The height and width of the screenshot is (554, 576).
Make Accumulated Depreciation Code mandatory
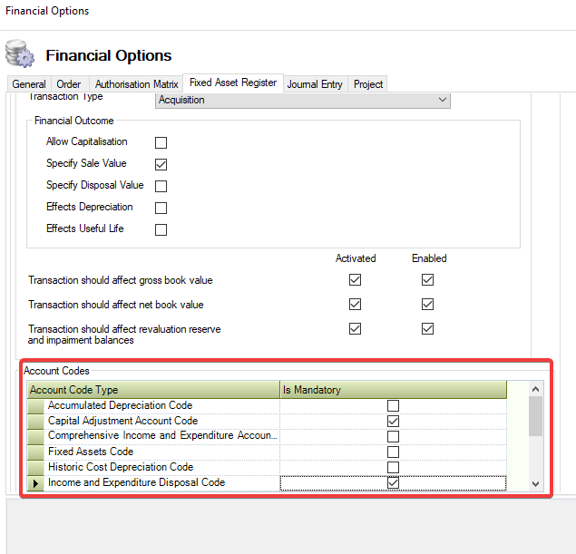point(393,406)
